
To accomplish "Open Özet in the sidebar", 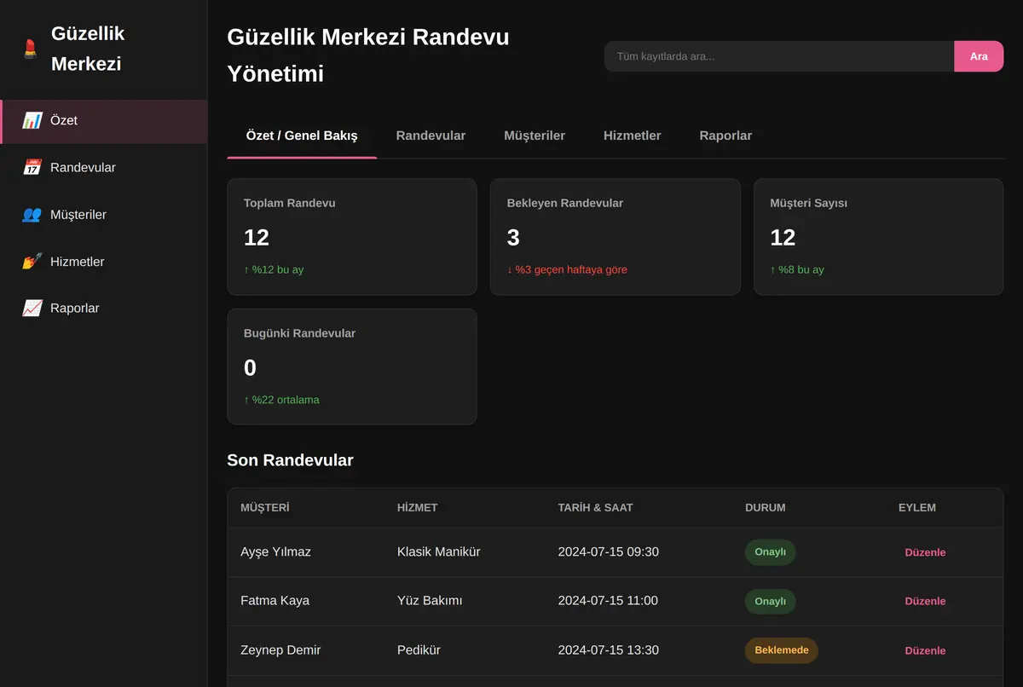I will click(103, 121).
